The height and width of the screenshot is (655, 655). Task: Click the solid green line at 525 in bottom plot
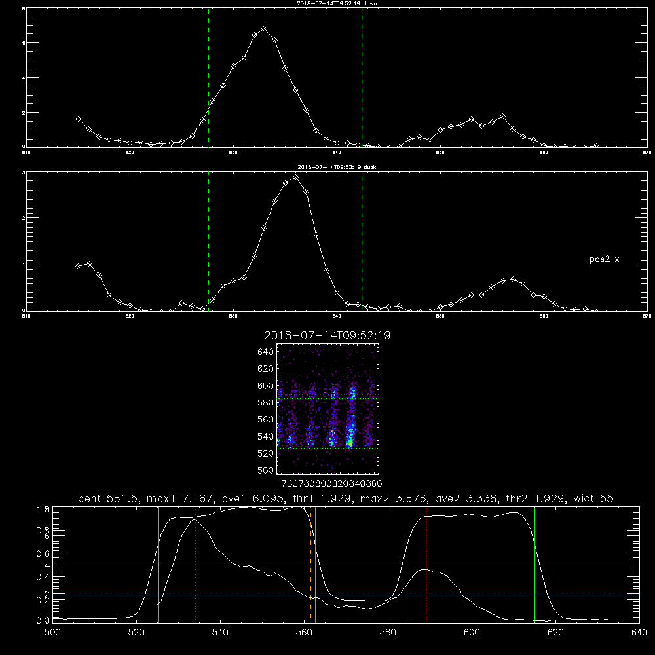(x=158, y=564)
